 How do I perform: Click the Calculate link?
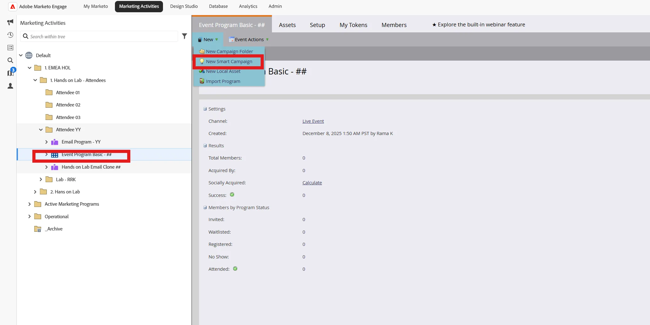(312, 183)
